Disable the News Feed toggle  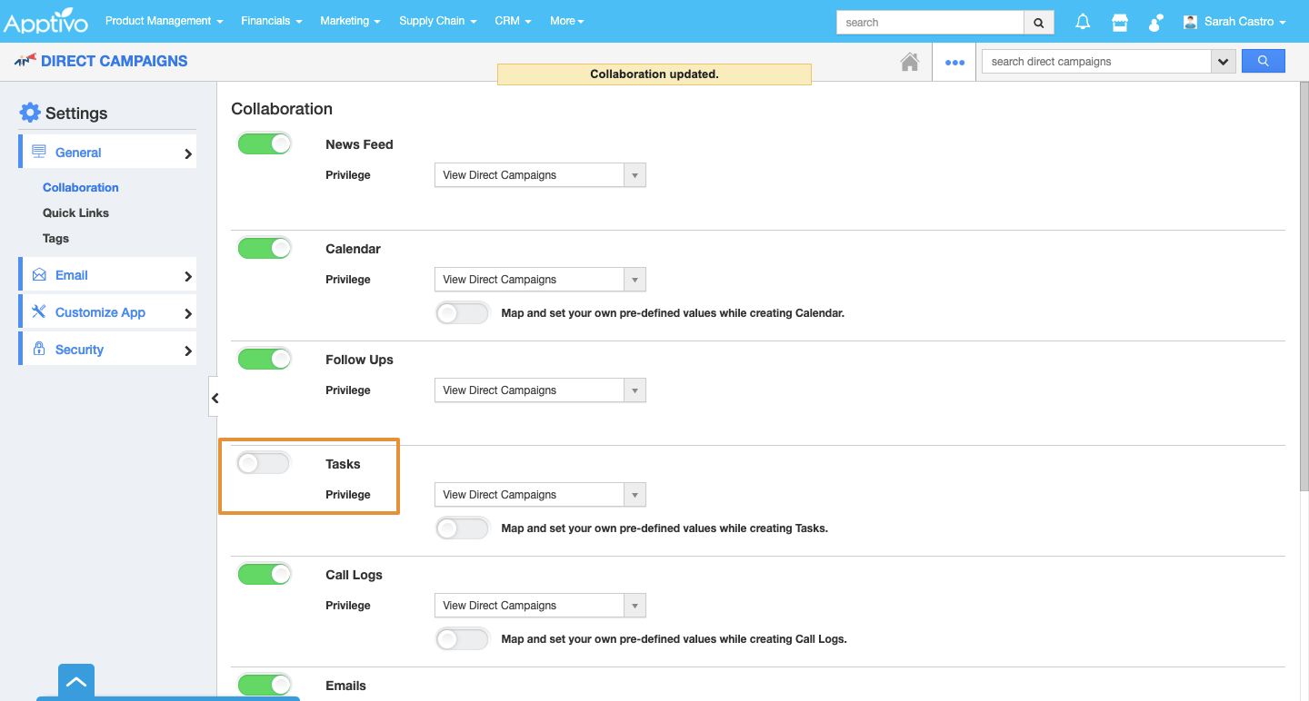click(265, 143)
